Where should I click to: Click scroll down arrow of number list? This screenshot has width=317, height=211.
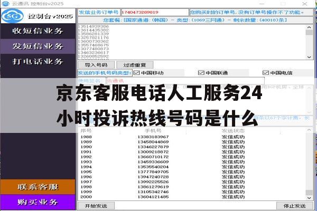point(309,57)
